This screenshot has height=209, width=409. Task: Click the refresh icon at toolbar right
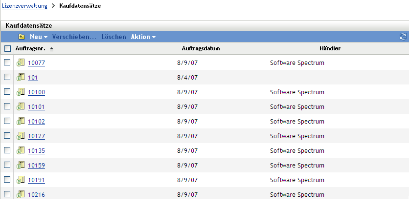click(403, 37)
